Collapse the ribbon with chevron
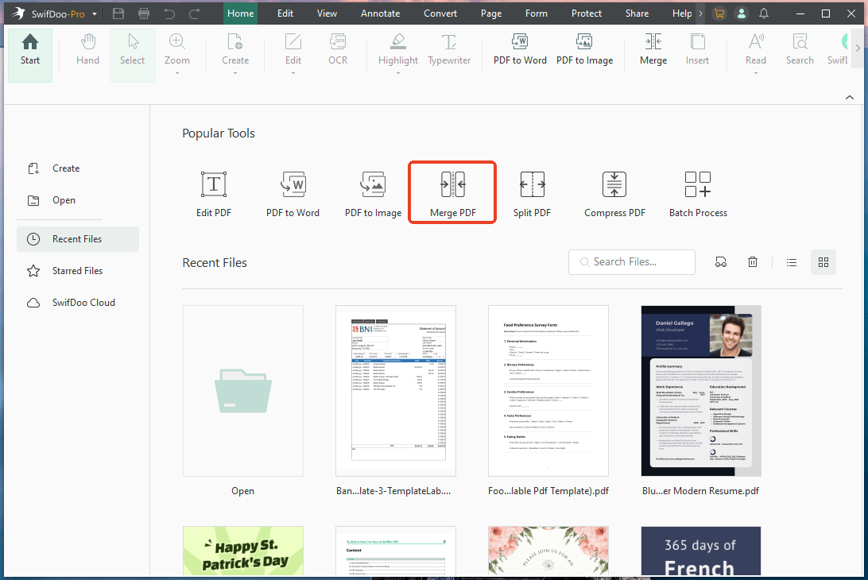The height and width of the screenshot is (580, 868). point(850,98)
